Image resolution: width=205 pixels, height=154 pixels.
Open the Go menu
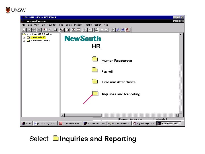pyautogui.click(x=43, y=25)
